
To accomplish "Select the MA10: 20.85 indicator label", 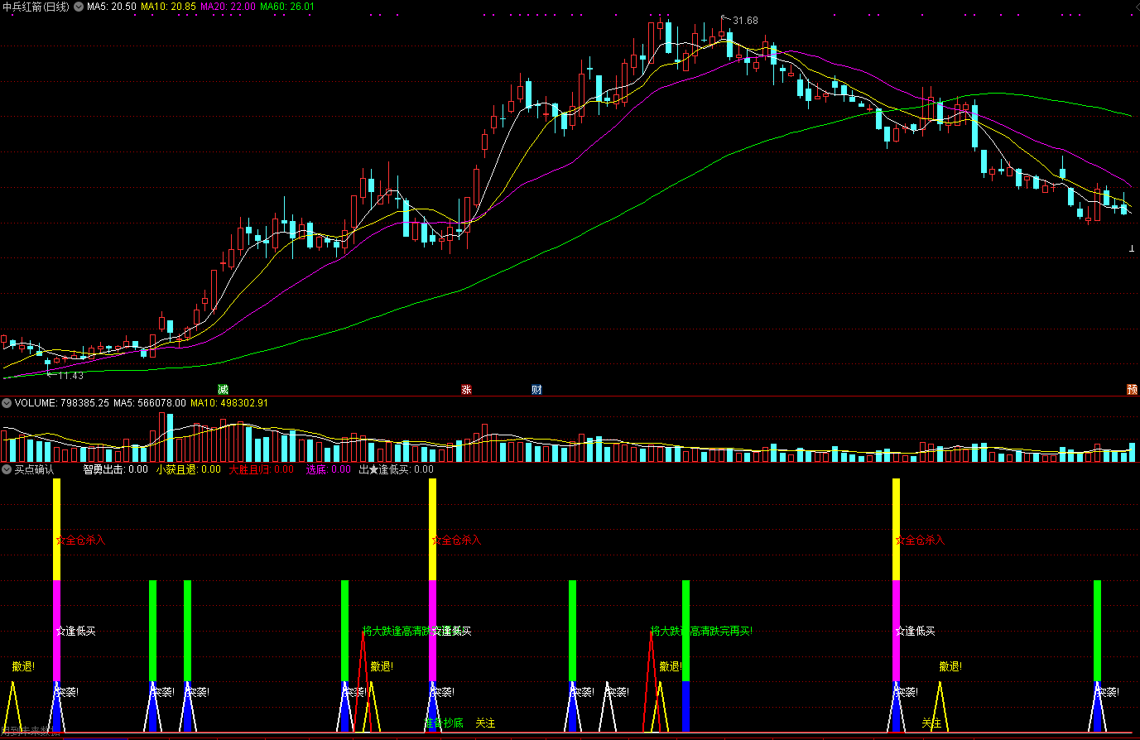I will (x=168, y=7).
